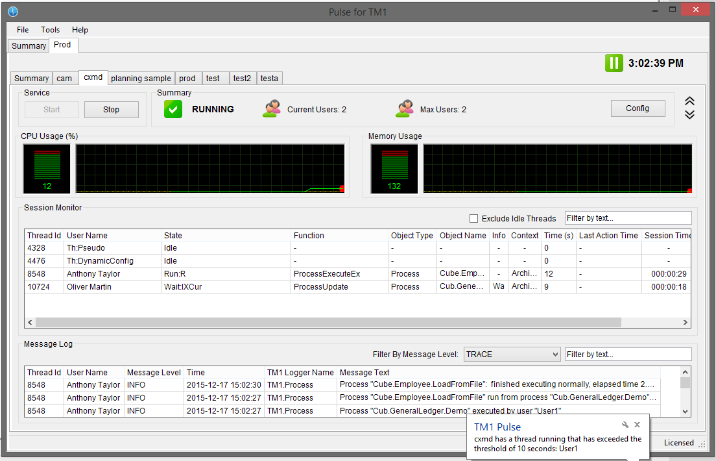Select the Prod environment tab

coord(62,45)
